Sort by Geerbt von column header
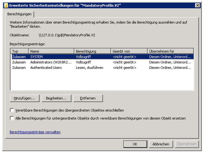Viewport: 205px width, 154px height. [129, 51]
